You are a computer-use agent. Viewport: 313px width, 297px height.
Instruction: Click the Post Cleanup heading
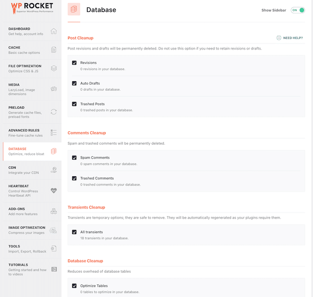coord(81,38)
